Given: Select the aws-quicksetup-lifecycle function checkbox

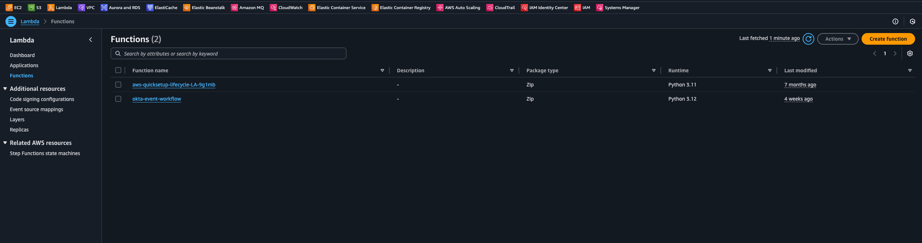Looking at the screenshot, I should (118, 85).
